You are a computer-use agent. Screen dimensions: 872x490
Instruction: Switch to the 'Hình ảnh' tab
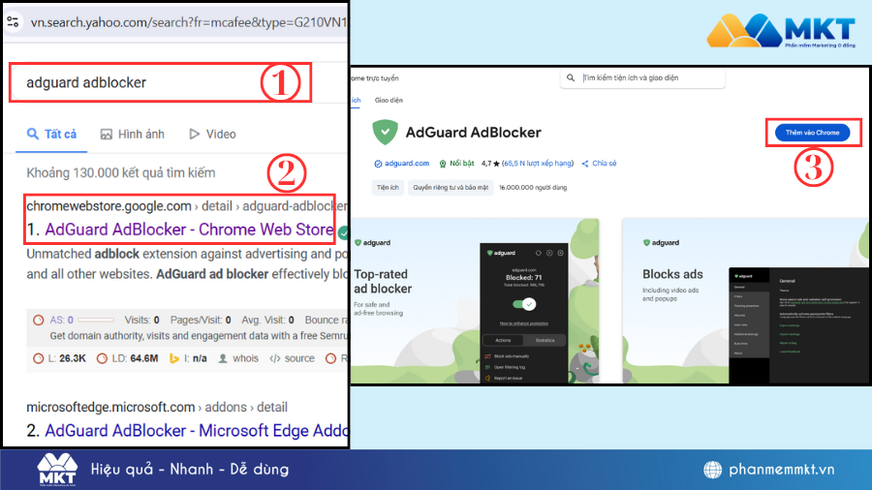[133, 134]
